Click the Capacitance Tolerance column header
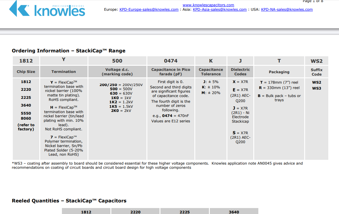 (211, 72)
